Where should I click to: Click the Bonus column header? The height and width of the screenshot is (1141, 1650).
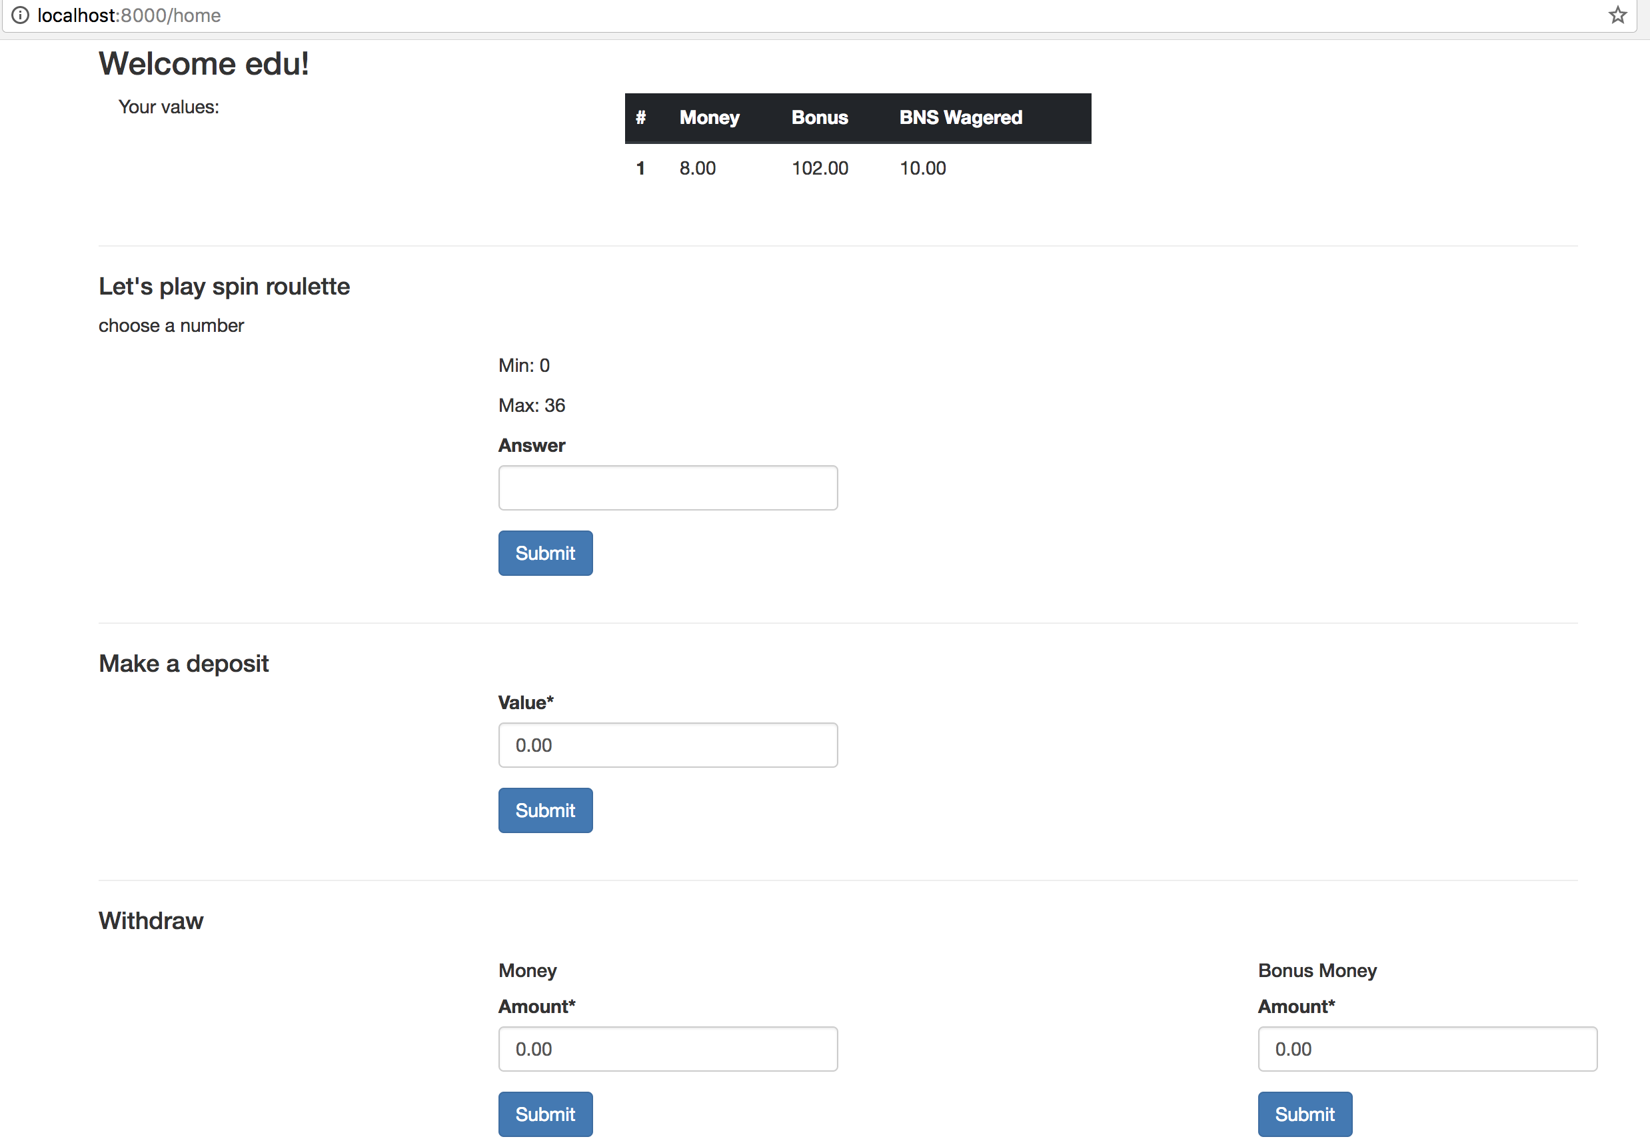(819, 117)
